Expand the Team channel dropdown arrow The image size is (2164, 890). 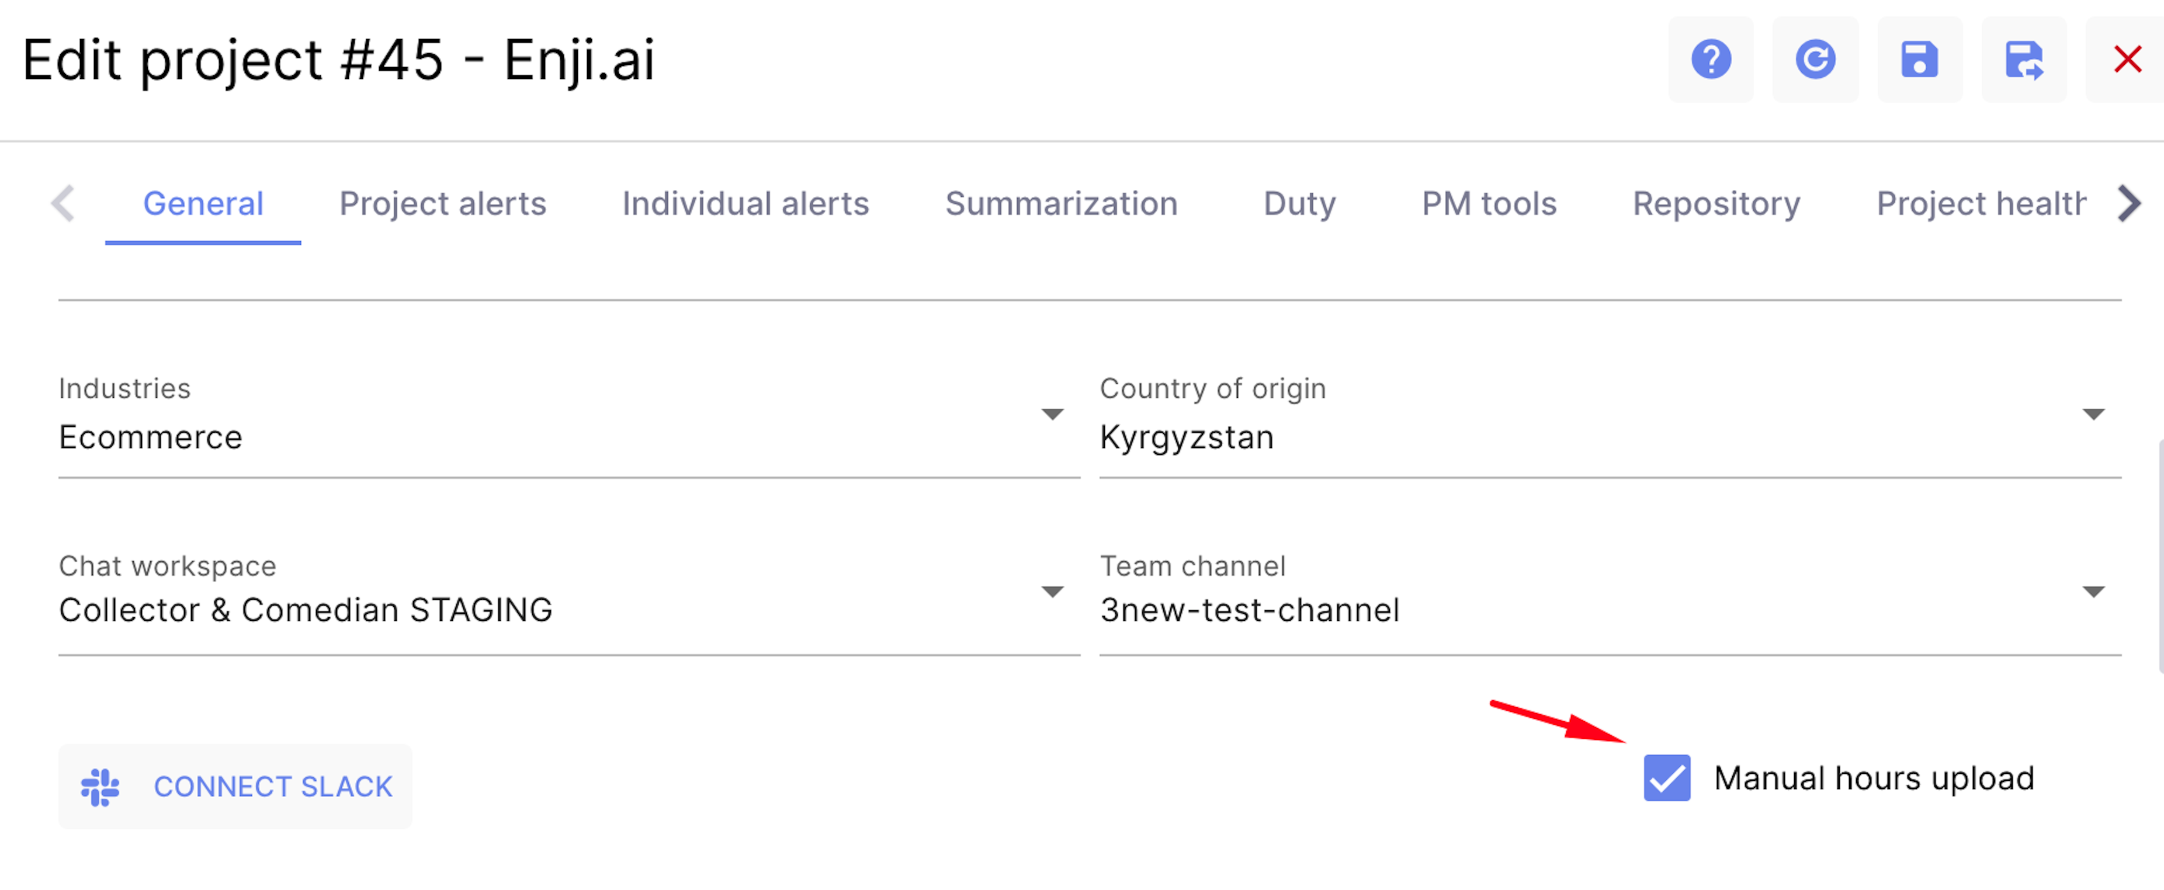[2093, 593]
